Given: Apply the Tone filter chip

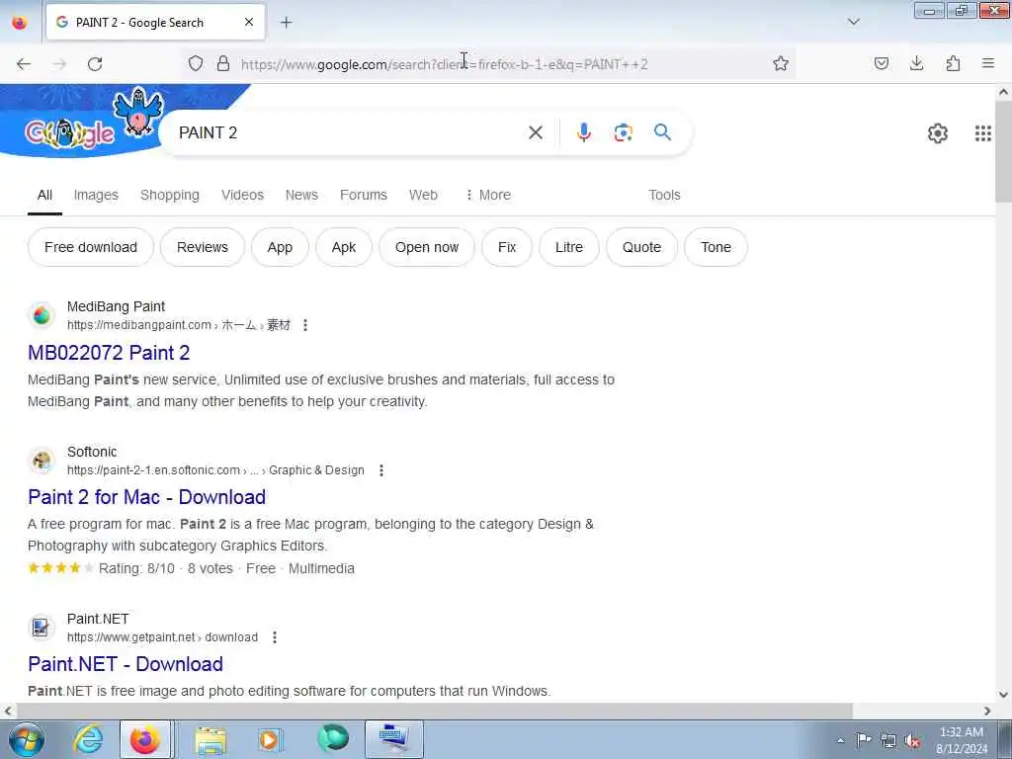Looking at the screenshot, I should (716, 247).
